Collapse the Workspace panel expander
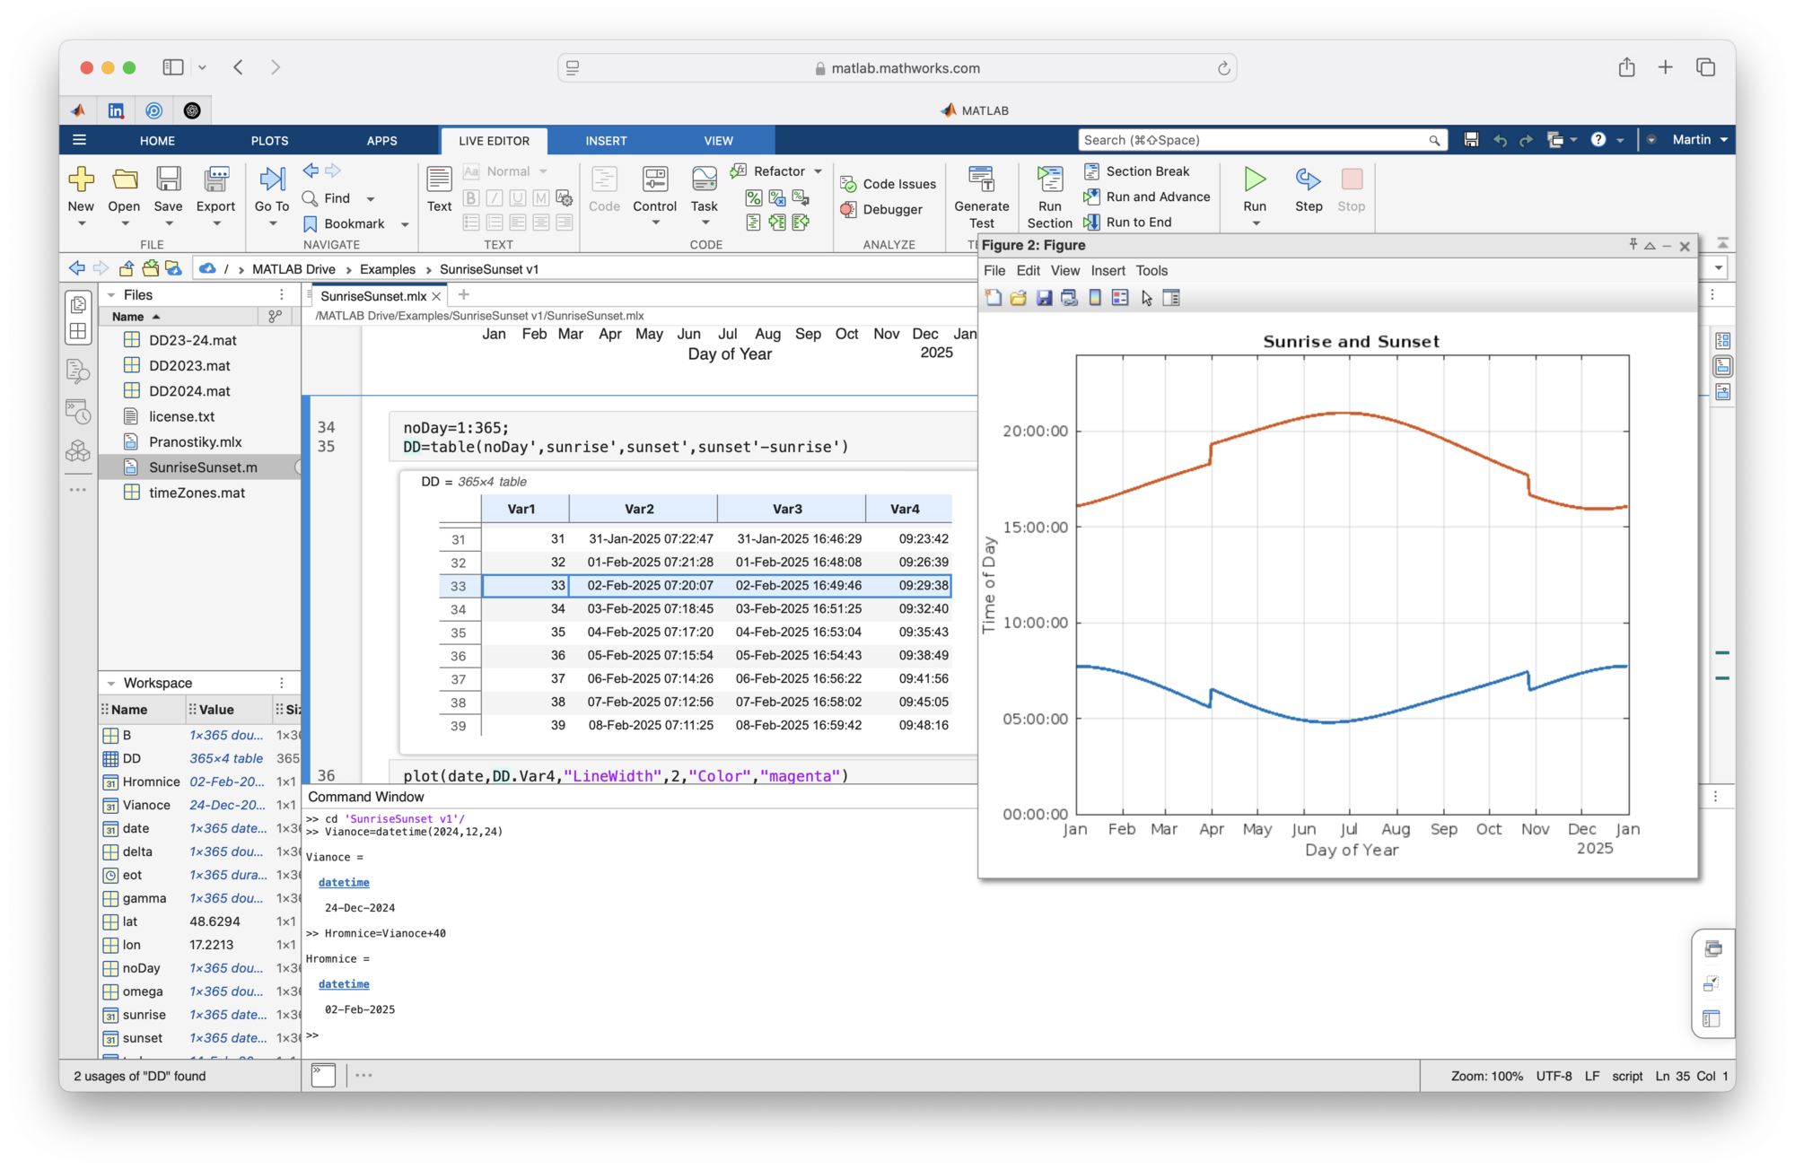 point(111,684)
